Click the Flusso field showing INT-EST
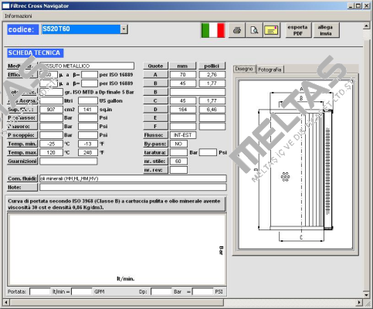This screenshot has width=373, height=309. [183, 135]
